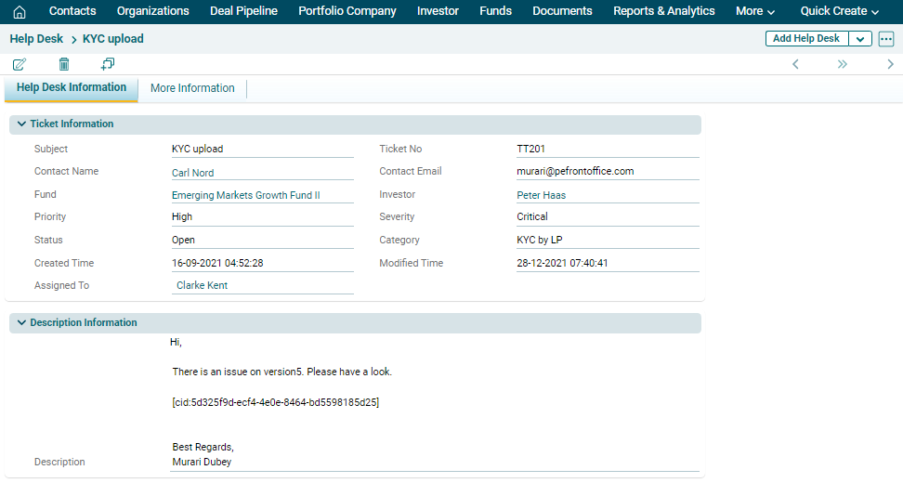
Task: Collapse the Description Information section
Action: (x=21, y=322)
